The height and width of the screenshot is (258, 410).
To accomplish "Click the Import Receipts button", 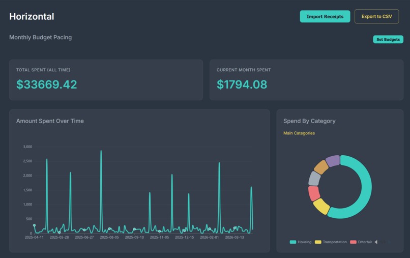I will tap(325, 16).
